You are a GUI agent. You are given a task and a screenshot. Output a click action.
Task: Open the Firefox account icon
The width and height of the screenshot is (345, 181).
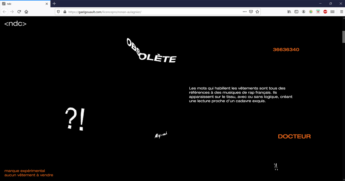(x=304, y=12)
